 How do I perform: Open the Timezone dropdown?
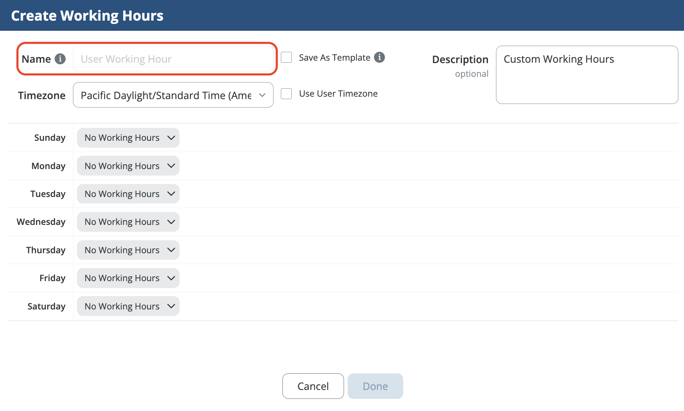[173, 95]
